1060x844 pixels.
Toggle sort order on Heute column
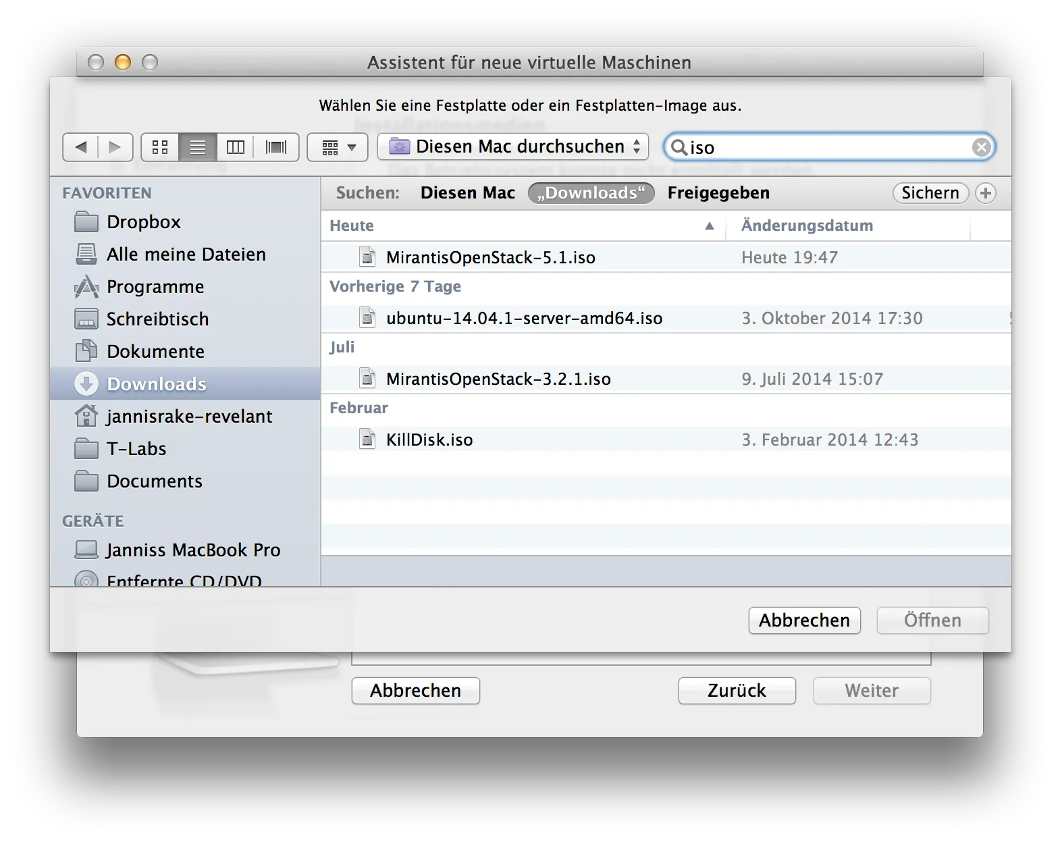520,226
